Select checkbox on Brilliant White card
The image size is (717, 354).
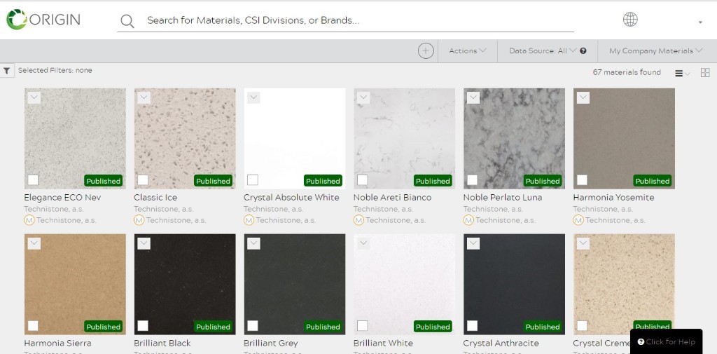[x=362, y=325]
